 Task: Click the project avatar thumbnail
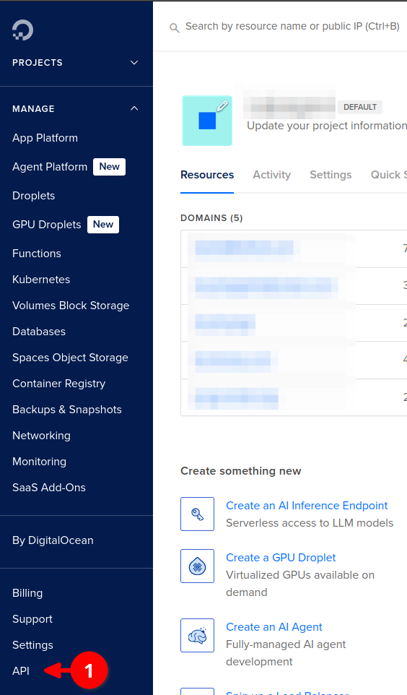207,121
